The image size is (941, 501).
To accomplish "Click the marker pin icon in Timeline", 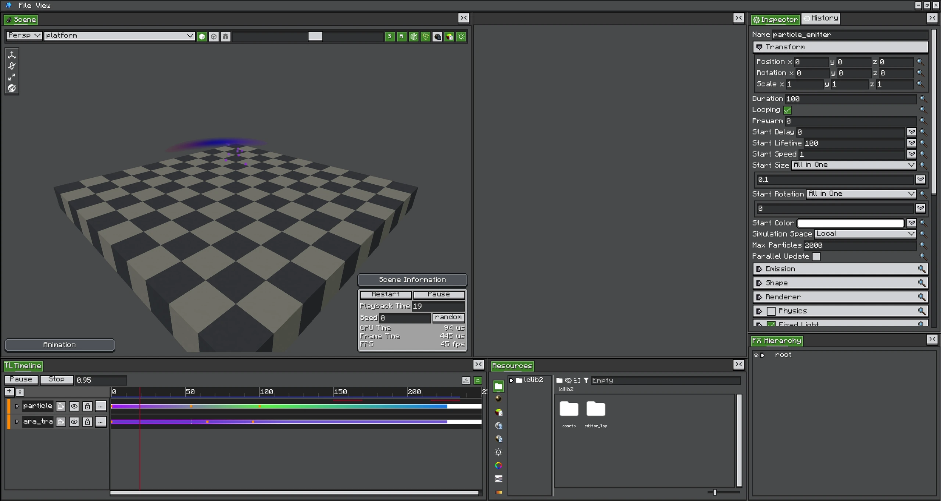I will [x=20, y=392].
